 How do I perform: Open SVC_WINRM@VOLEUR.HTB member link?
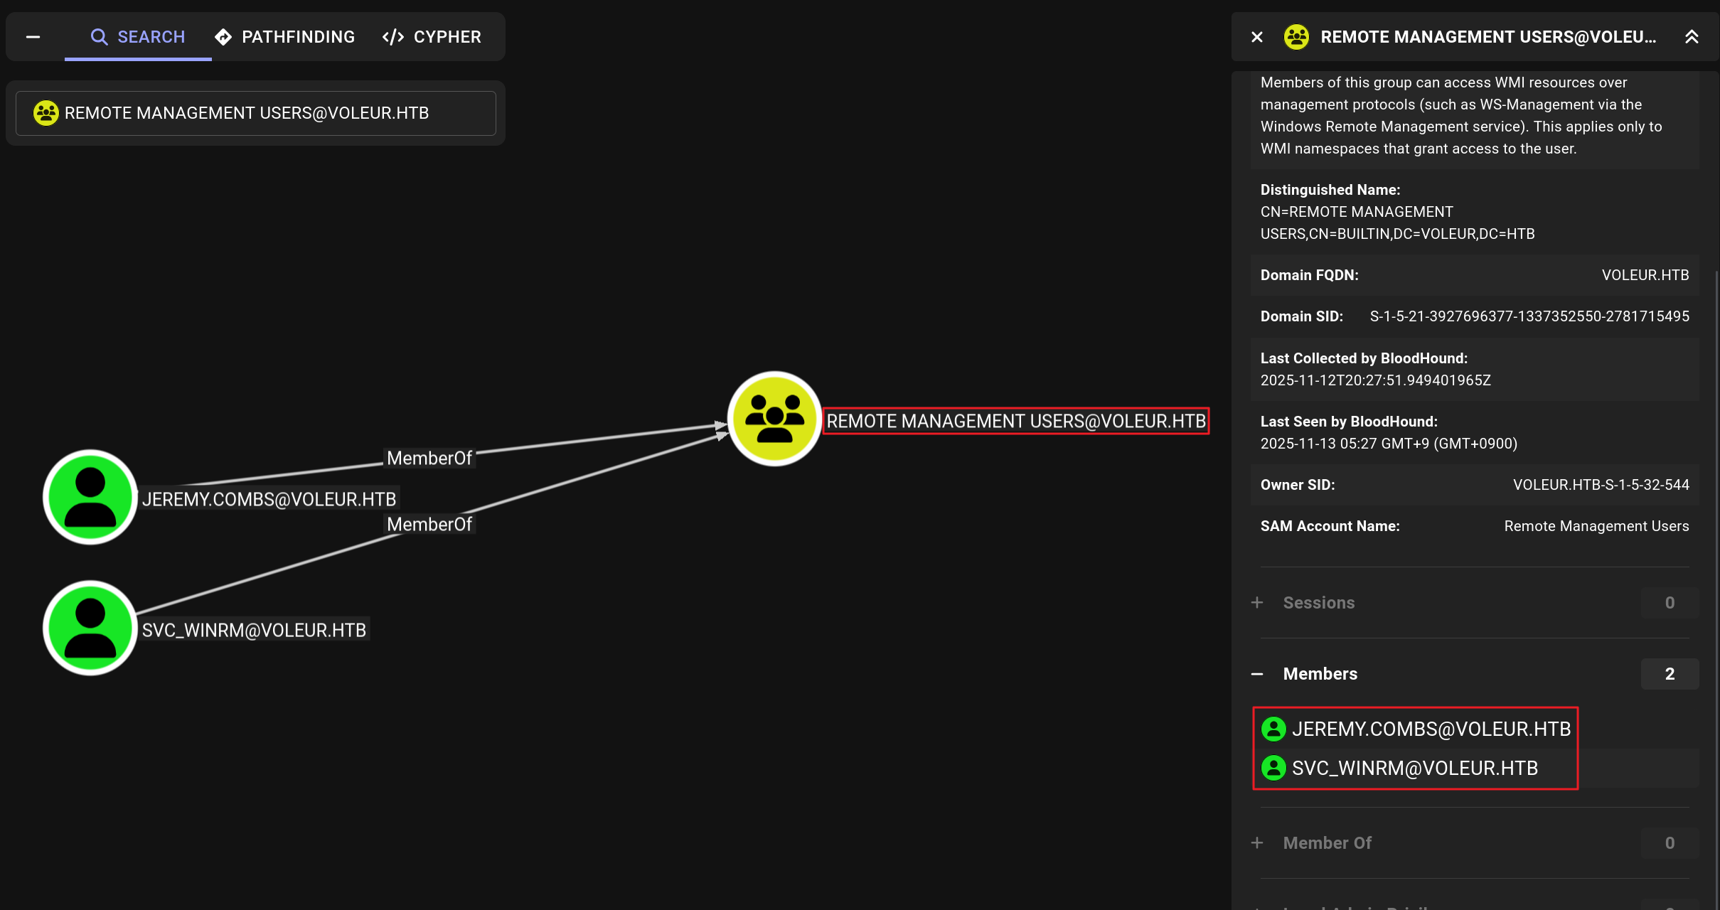click(x=1414, y=768)
